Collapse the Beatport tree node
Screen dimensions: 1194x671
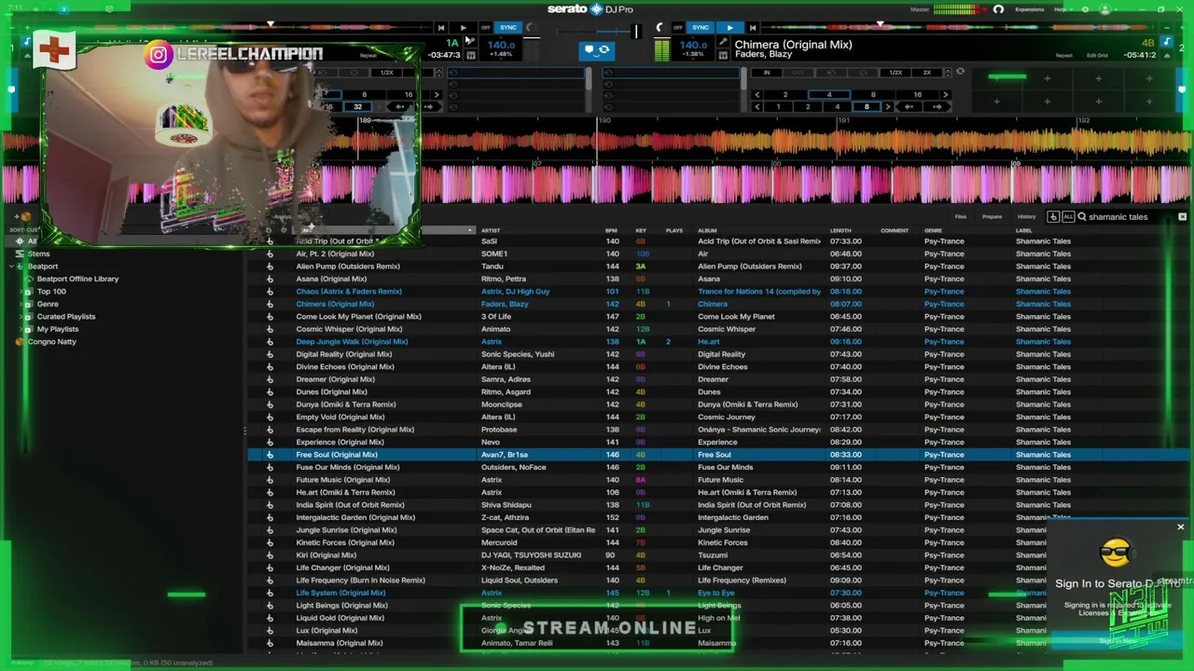[10, 267]
